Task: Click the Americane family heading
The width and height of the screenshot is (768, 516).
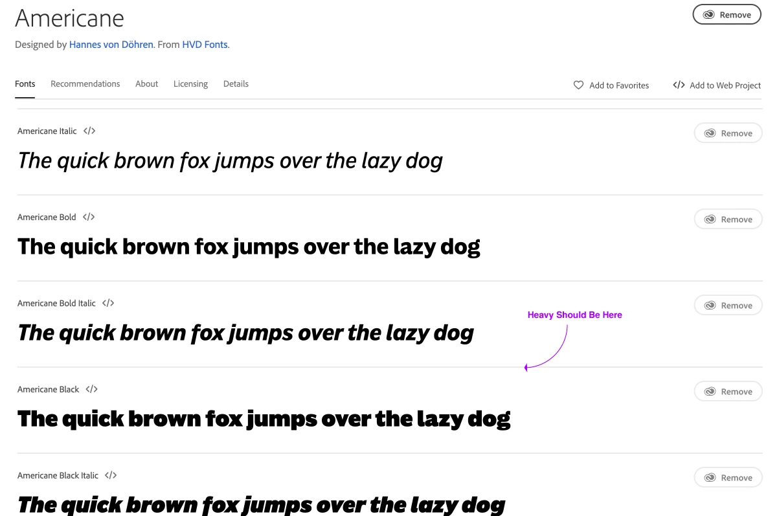Action: 69,18
